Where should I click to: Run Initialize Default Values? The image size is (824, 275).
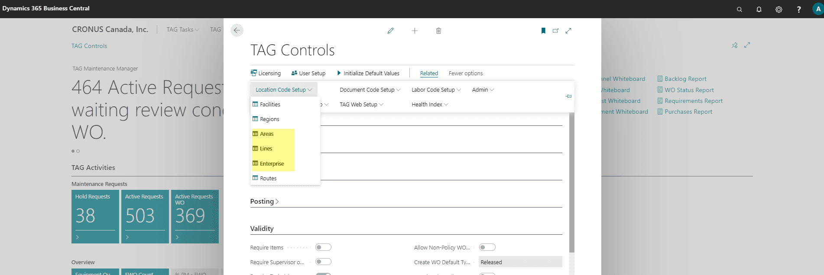click(x=368, y=73)
